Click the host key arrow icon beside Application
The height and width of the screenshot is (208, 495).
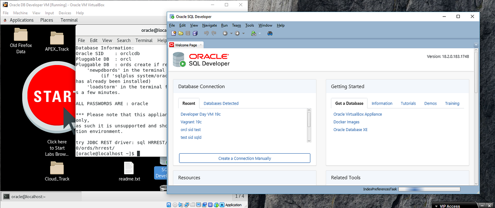(x=222, y=205)
